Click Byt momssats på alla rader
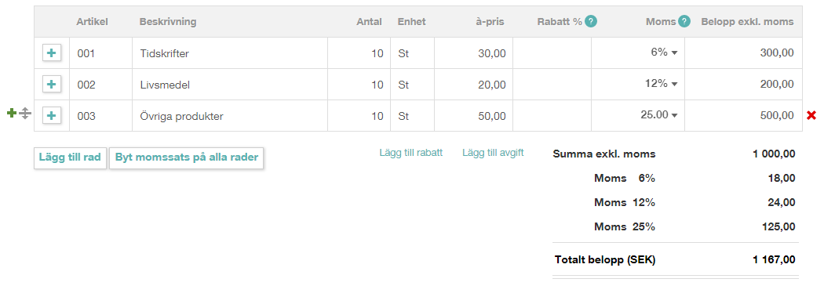Screen dimensions: 824x286 pos(187,158)
